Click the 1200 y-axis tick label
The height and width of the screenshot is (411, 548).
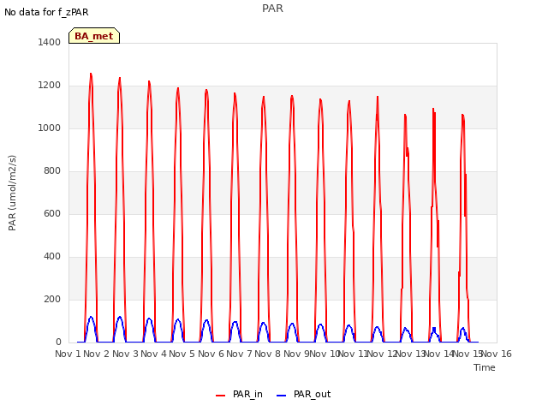click(50, 86)
